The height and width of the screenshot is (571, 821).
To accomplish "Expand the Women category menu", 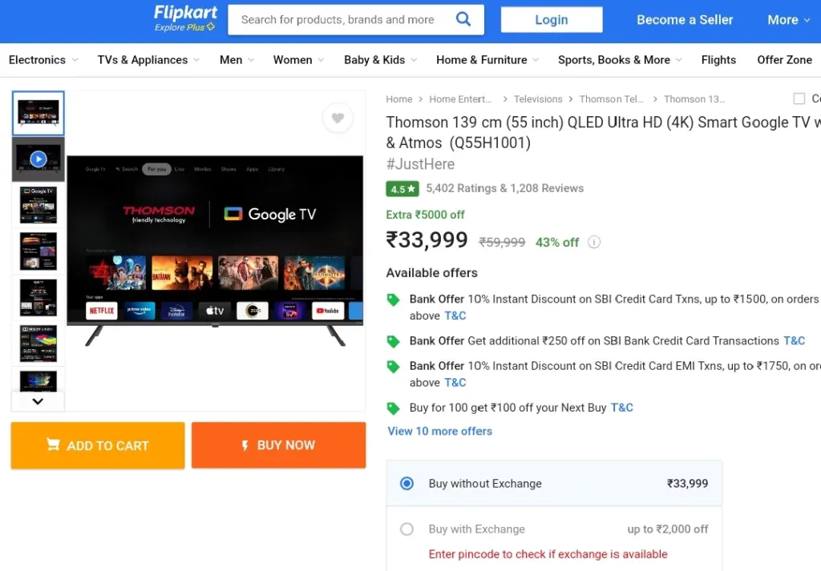I will pos(298,60).
